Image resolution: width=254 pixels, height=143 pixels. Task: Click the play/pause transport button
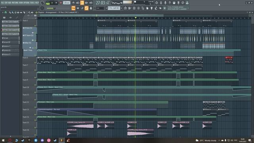coord(52,3)
